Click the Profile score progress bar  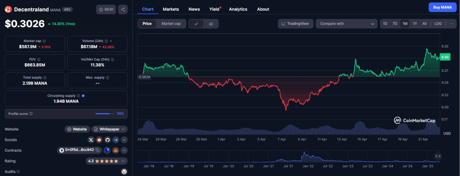(105, 114)
